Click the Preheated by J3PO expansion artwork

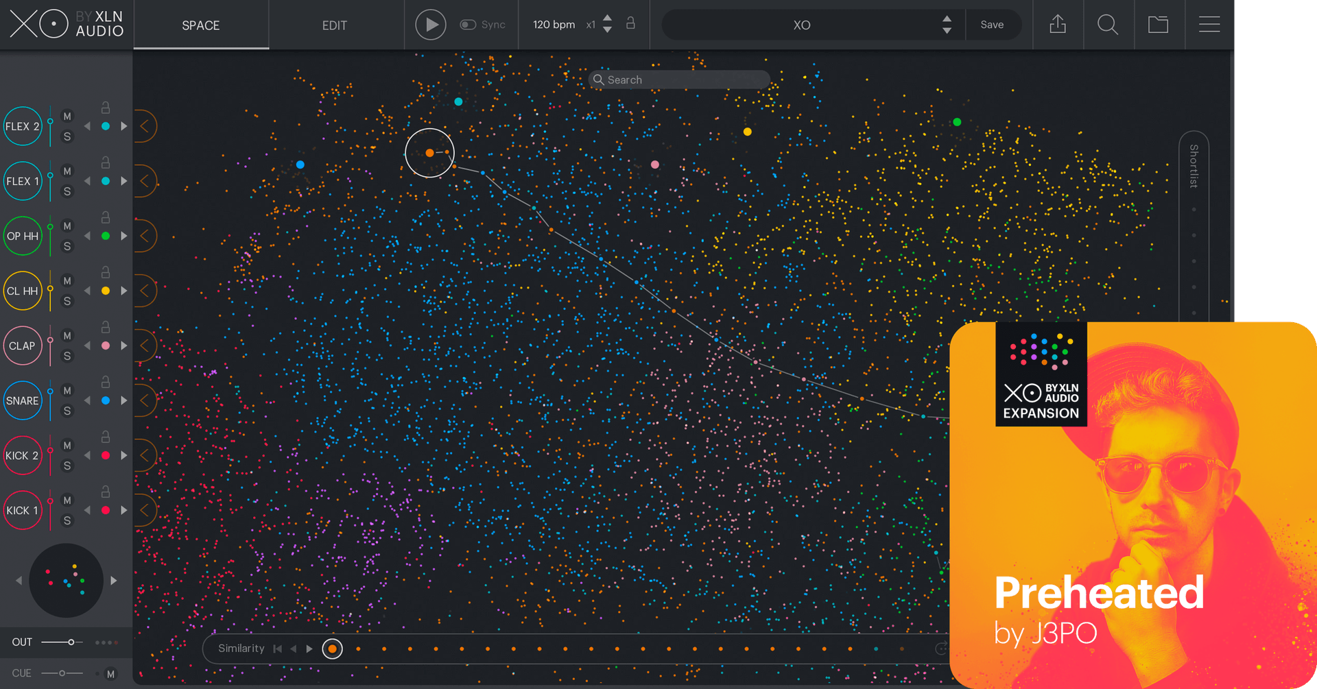[x=1133, y=505]
